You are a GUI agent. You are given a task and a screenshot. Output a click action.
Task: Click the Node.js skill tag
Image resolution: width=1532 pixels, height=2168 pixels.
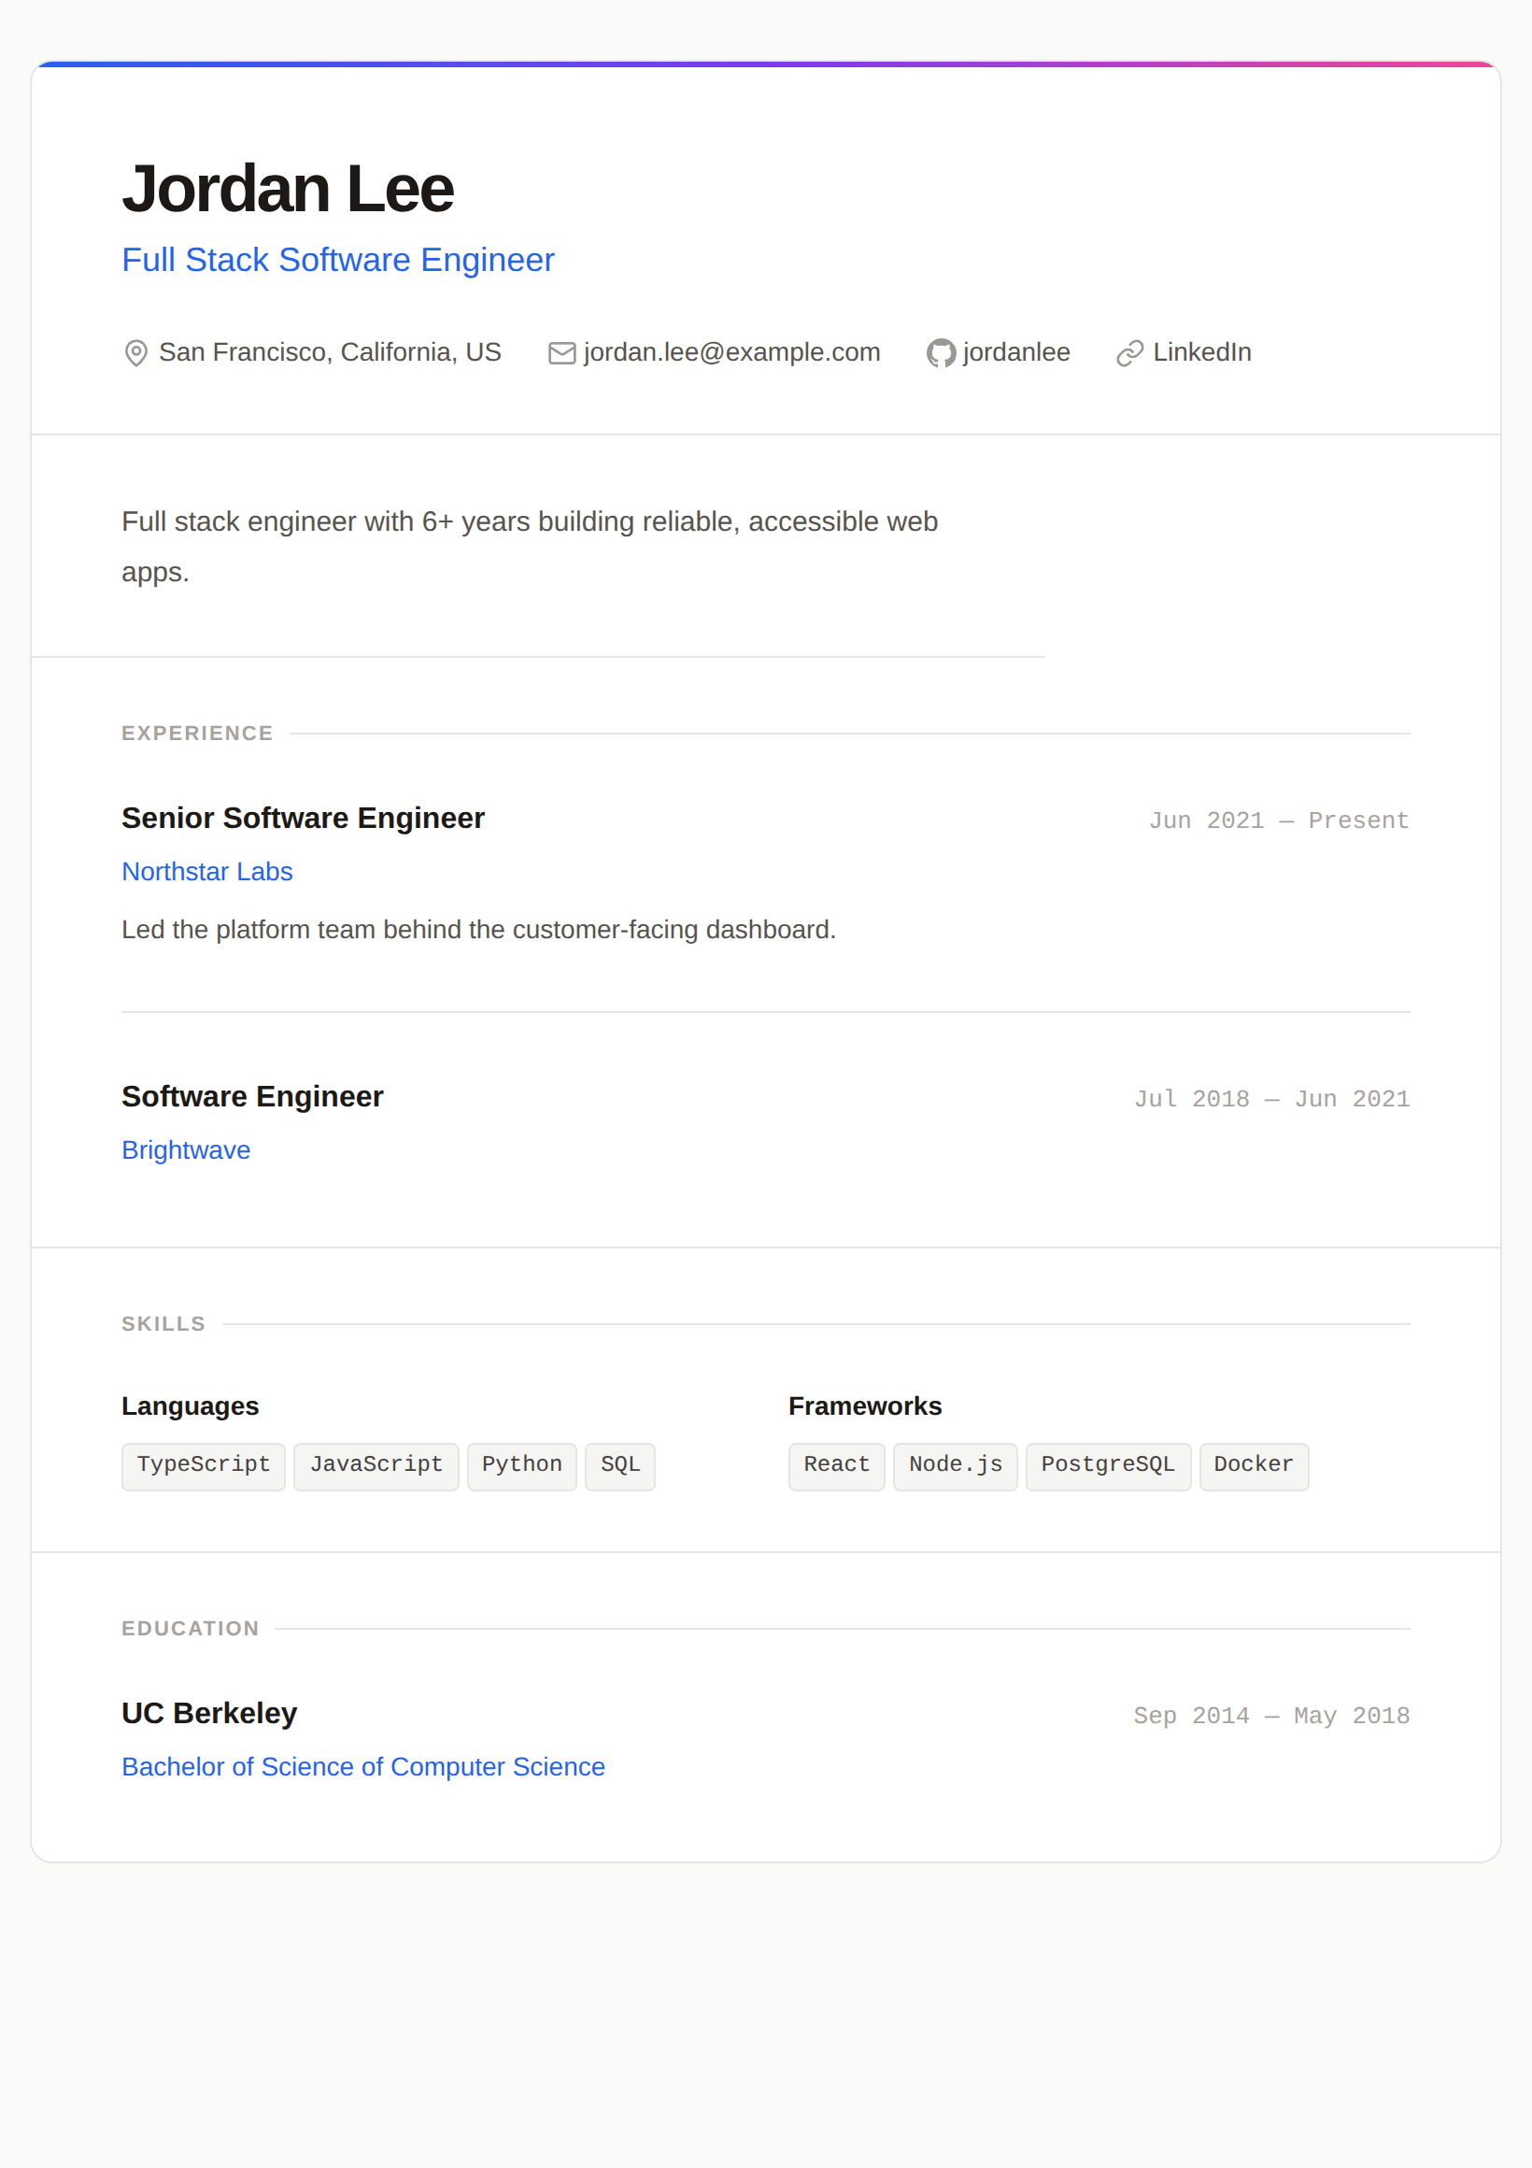tap(956, 1466)
